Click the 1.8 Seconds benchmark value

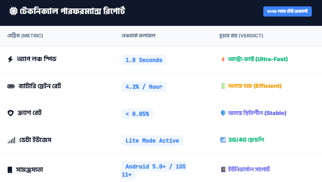coord(144,60)
